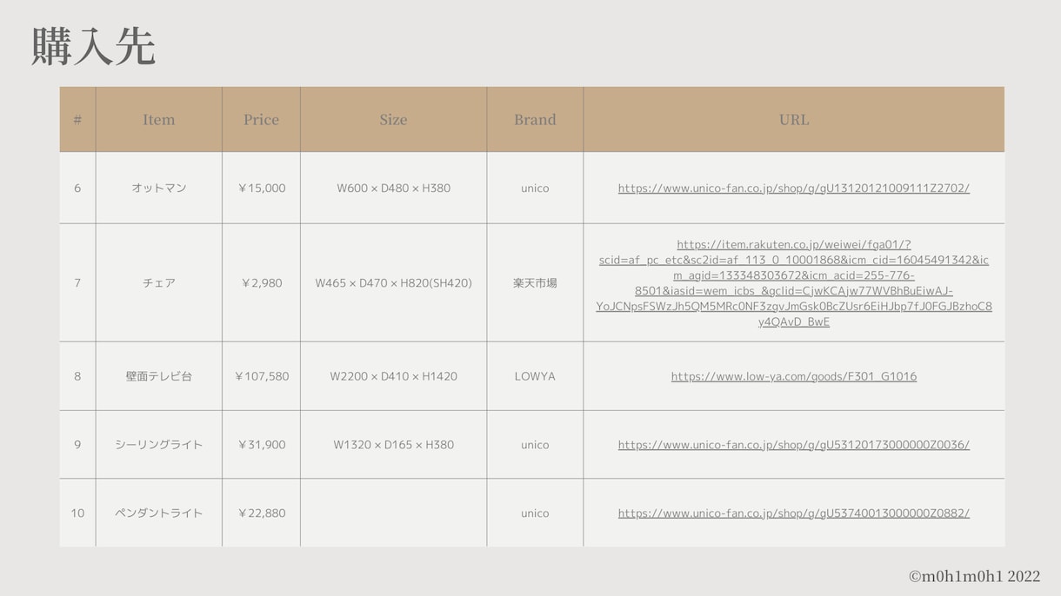Click the LOWYA brand cell
Image resolution: width=1061 pixels, height=596 pixels.
click(x=535, y=376)
